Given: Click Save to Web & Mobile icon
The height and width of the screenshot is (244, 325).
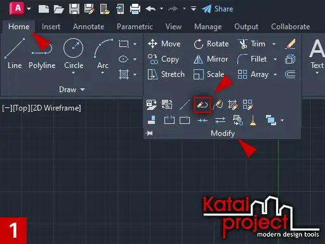Looking at the screenshot, I should [x=120, y=9].
